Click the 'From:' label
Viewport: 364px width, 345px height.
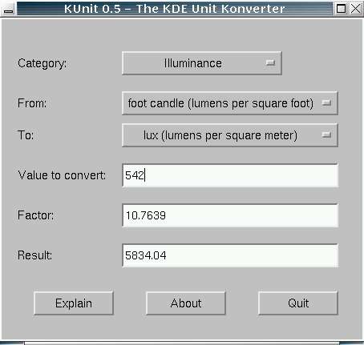tap(32, 103)
